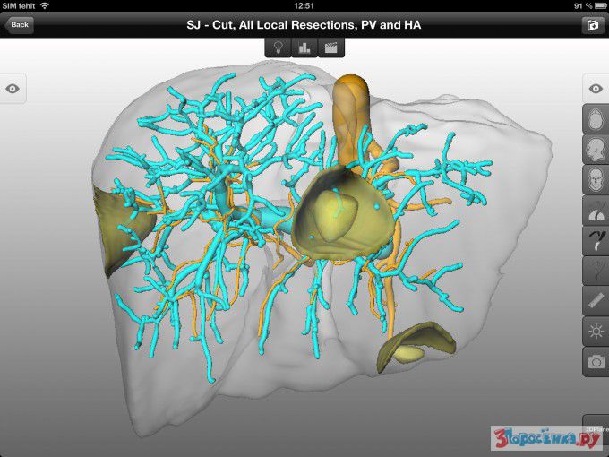This screenshot has width=609, height=457.
Task: Select the highlighted vessel branch tool
Action: (x=596, y=240)
